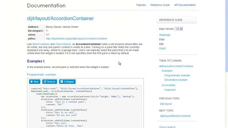Run the programmatic example code
The image size is (228, 128).
point(35,81)
